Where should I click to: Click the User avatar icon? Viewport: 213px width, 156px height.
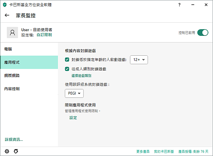click(x=13, y=32)
